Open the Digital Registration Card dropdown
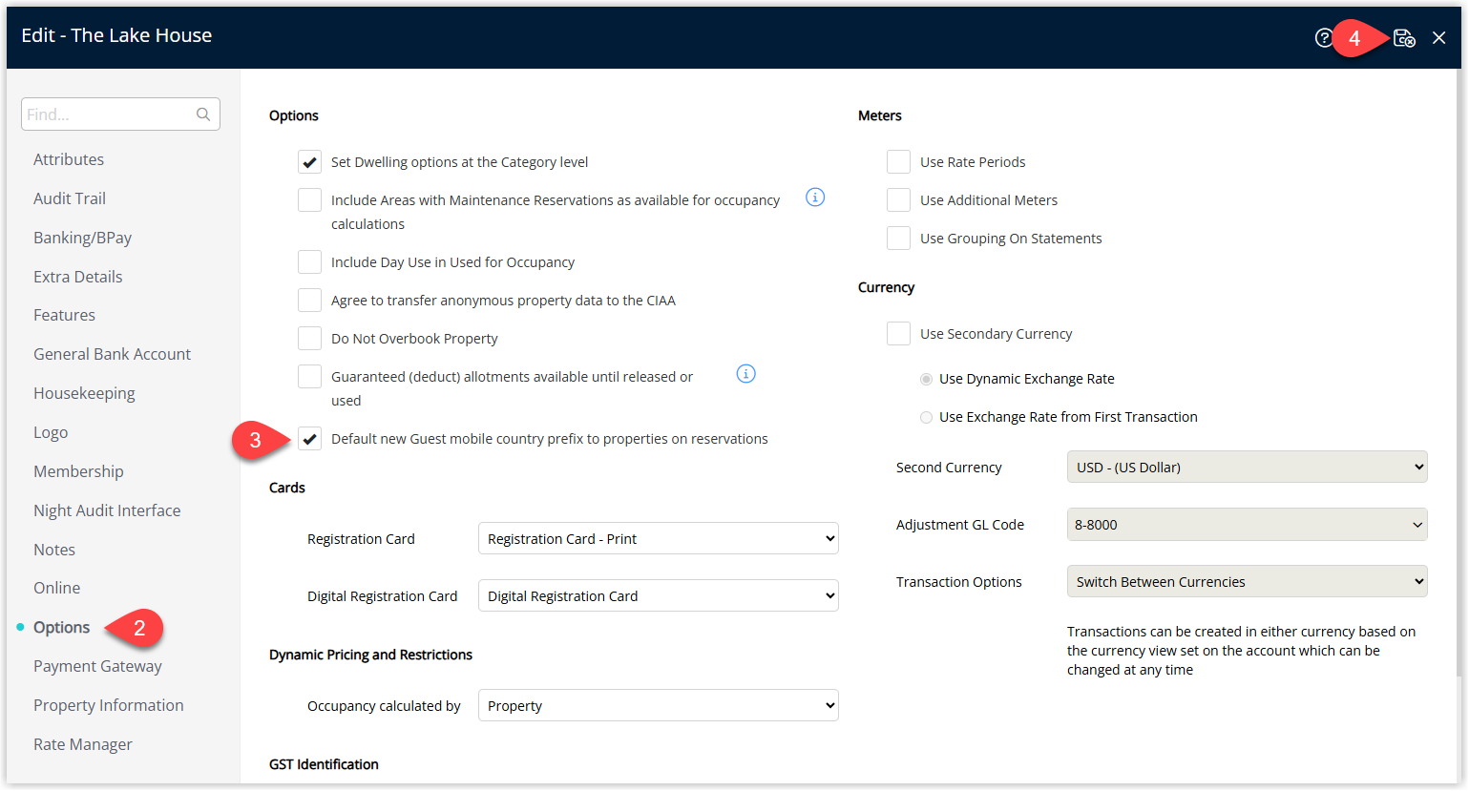 [x=658, y=596]
